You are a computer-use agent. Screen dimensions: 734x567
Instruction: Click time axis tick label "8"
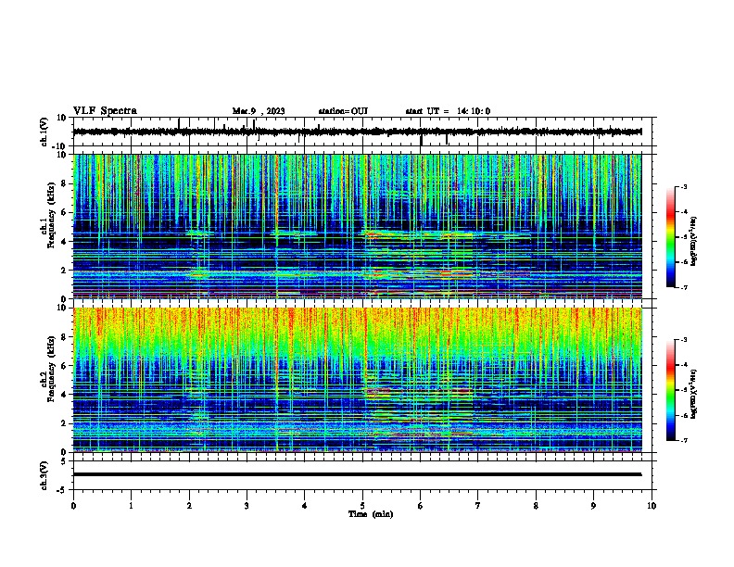point(536,506)
